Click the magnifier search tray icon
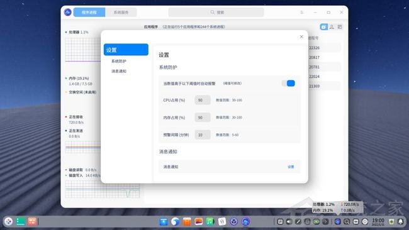The image size is (409, 230). (x=347, y=222)
